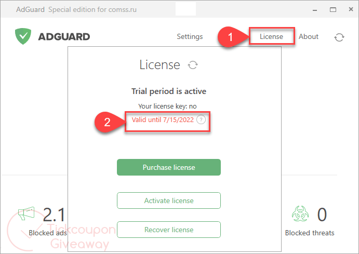Click the 'Valid until 7/15/2022' text
Image resolution: width=359 pixels, height=254 pixels.
coord(163,119)
